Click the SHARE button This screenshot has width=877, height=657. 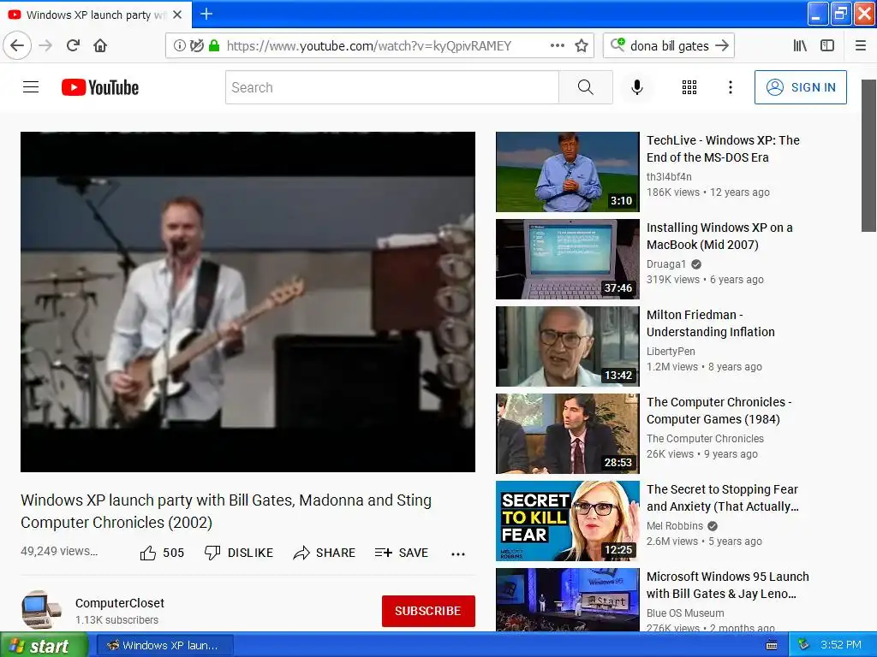[x=325, y=553]
